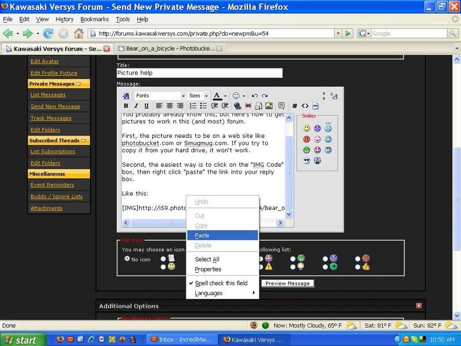Click the italic formatting icon
The width and height of the screenshot is (461, 346).
[136, 106]
